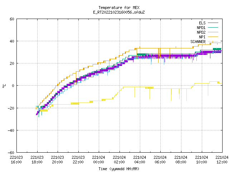Click the 'Time (yymmdd HH:MM)' axis title
Screen dimensions: 229x172
pos(119,169)
